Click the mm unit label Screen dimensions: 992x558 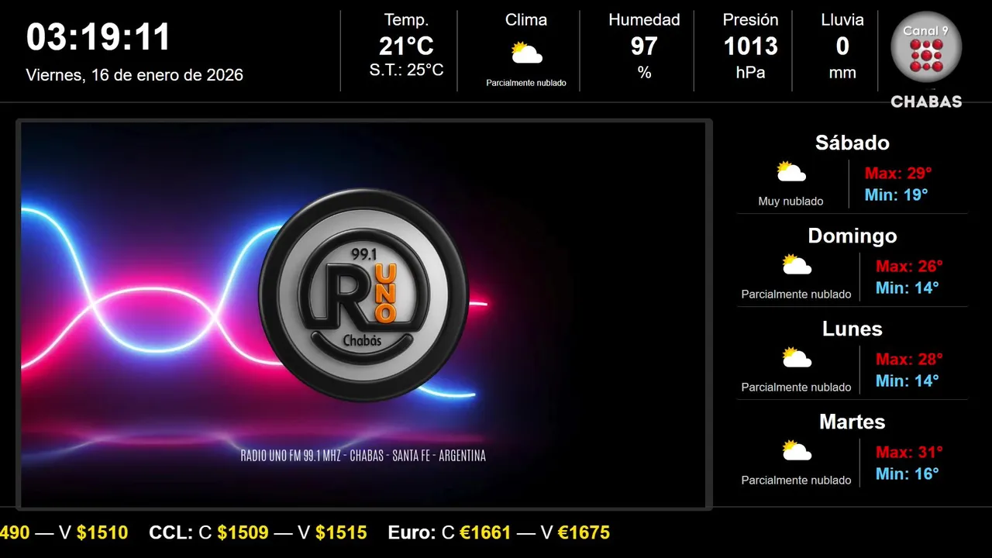point(842,73)
